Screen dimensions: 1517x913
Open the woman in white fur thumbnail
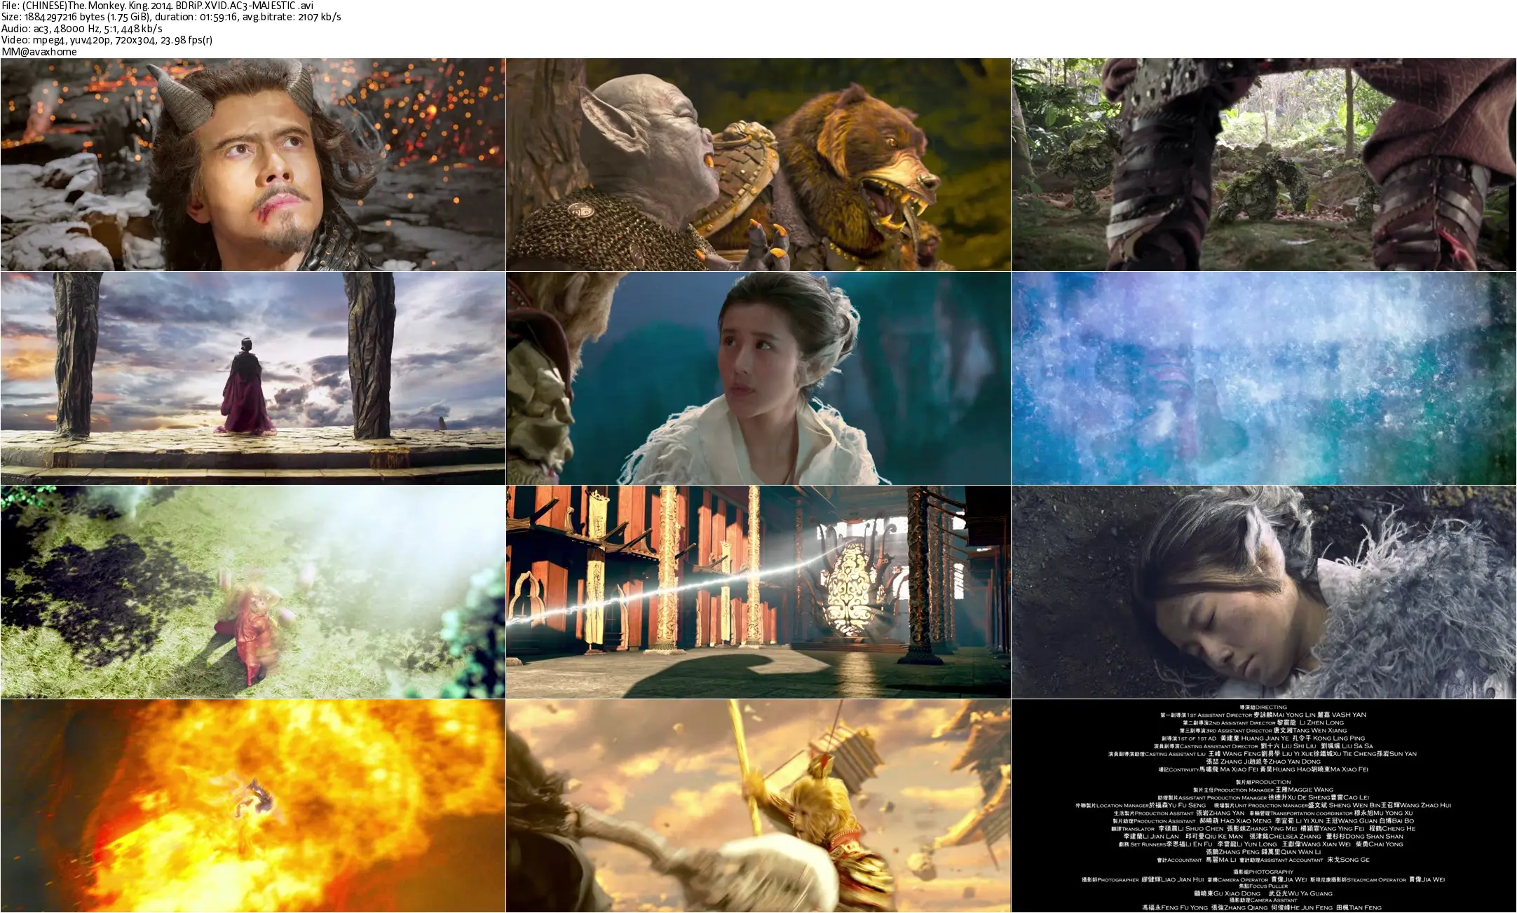pos(758,378)
